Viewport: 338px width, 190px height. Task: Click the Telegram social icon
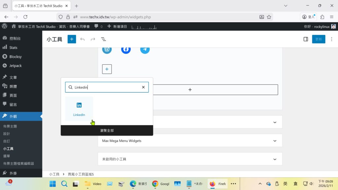click(x=145, y=49)
